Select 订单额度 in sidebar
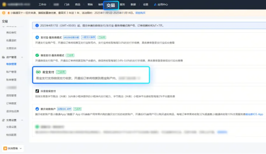The width and height of the screenshot is (266, 154). pyautogui.click(x=12, y=103)
